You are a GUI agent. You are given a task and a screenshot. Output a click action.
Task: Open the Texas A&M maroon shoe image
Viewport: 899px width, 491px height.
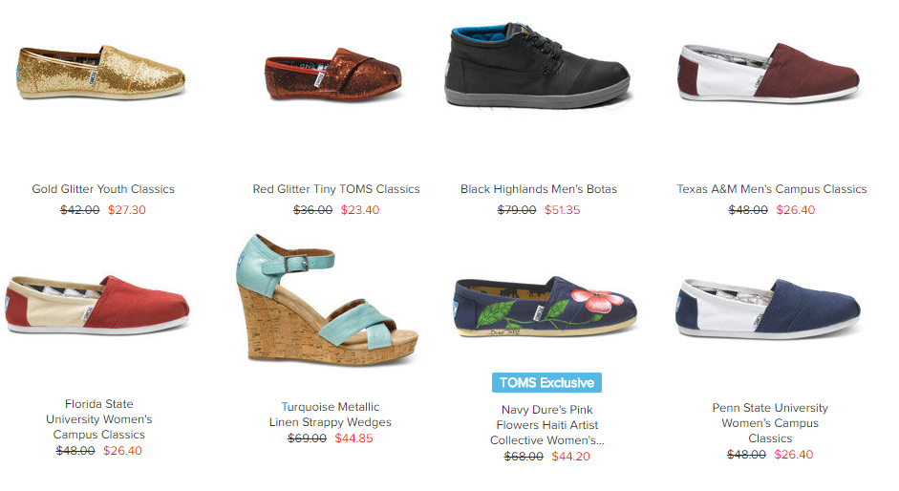769,73
